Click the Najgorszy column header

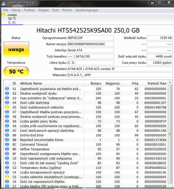pos(112,83)
